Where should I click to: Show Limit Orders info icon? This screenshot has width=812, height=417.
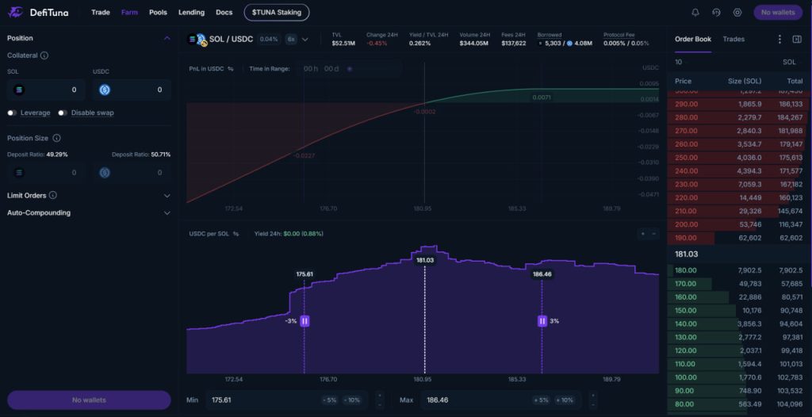(53, 195)
